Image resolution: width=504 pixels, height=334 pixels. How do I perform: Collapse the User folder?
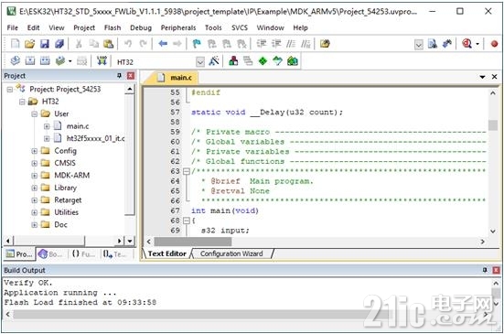35,113
